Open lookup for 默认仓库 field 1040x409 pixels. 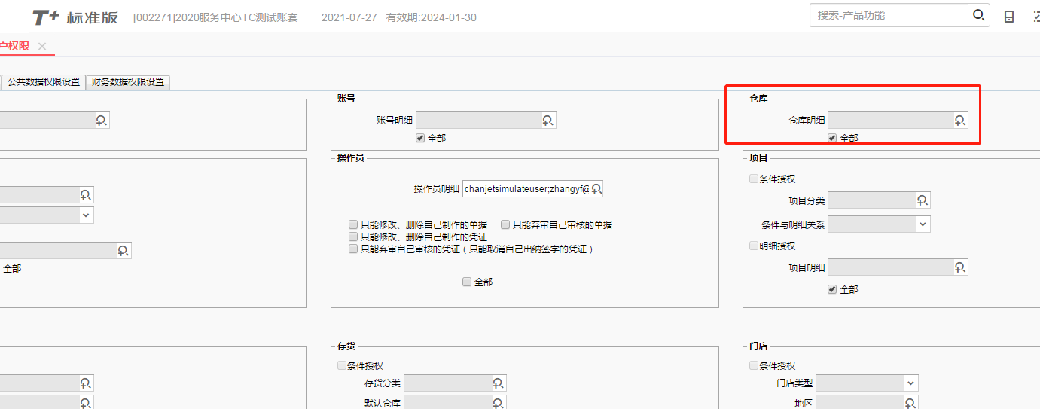coord(499,403)
